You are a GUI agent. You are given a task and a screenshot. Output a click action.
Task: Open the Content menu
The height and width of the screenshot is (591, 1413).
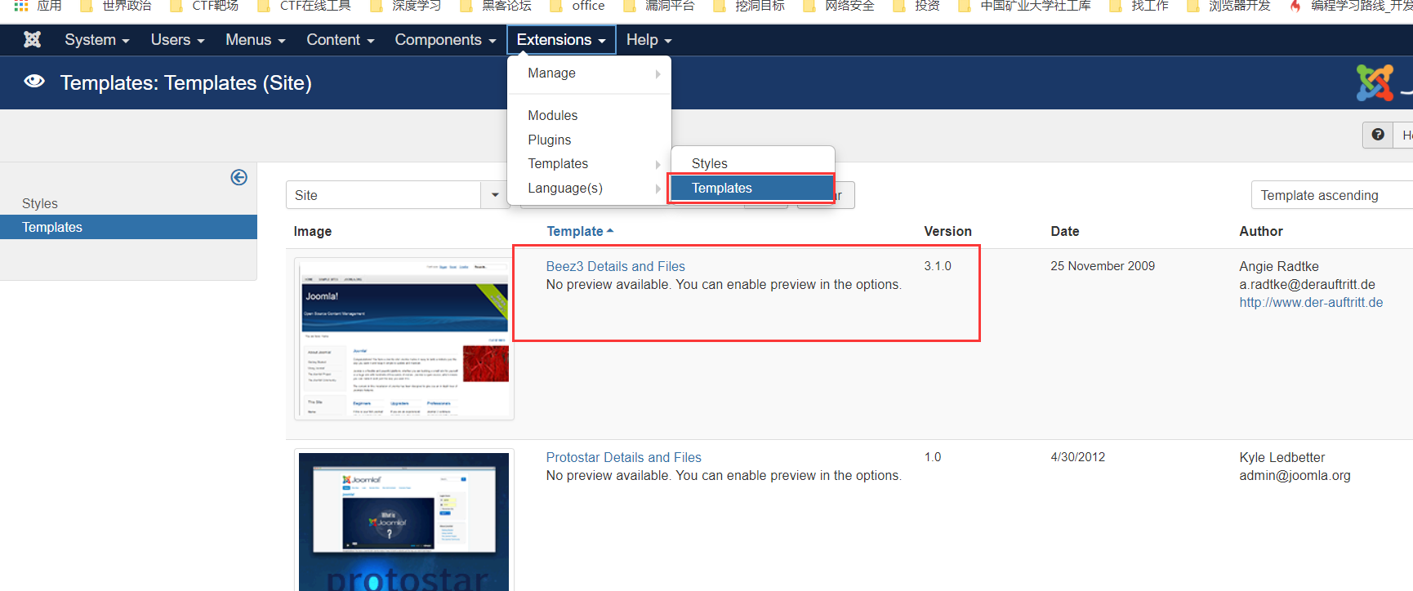click(x=340, y=40)
